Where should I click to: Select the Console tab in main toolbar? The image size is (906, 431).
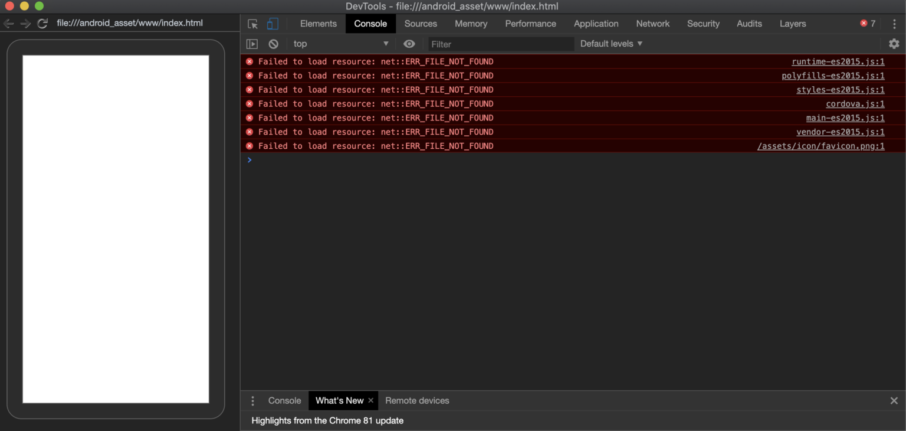point(370,24)
